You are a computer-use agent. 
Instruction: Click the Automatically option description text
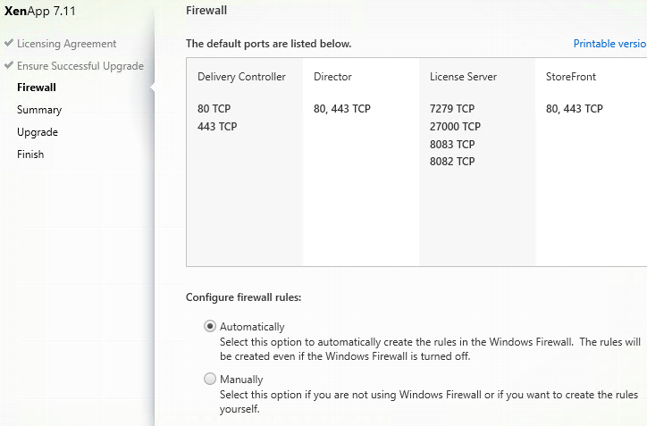tap(430, 349)
